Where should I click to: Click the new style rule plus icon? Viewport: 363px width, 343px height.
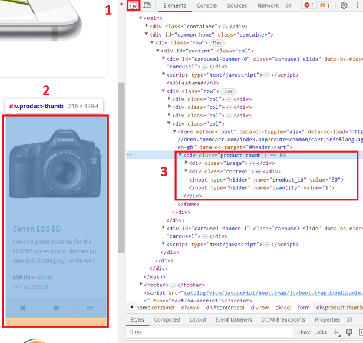point(336,332)
